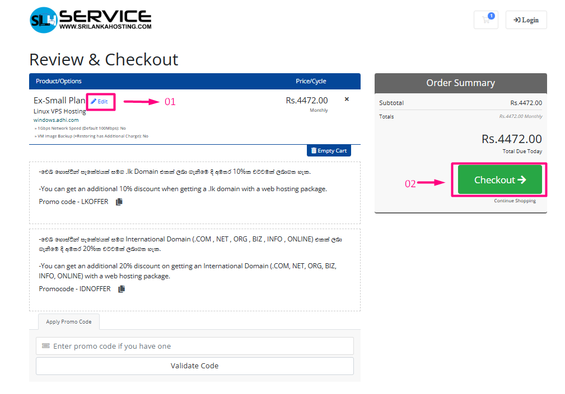Click the Order Summary header

460,83
